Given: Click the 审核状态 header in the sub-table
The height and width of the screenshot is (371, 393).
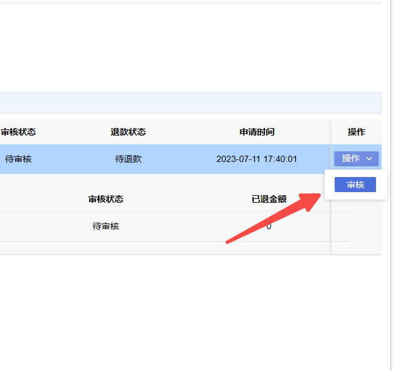Looking at the screenshot, I should [105, 199].
